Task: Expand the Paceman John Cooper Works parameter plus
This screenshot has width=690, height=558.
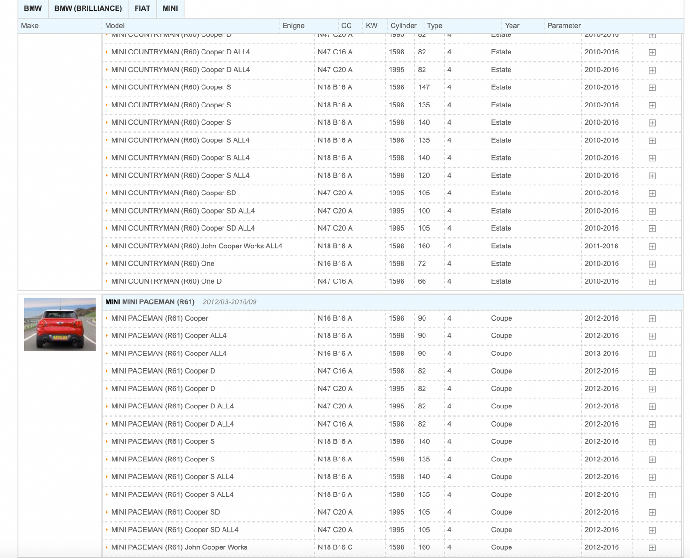Action: [652, 548]
